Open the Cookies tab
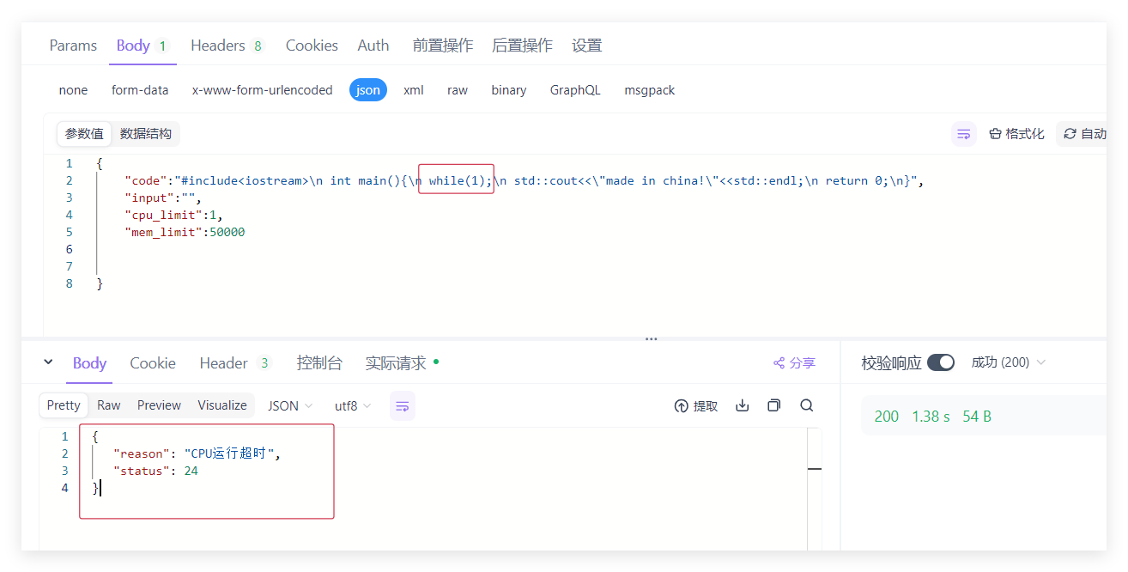The width and height of the screenshot is (1128, 572). [x=312, y=46]
